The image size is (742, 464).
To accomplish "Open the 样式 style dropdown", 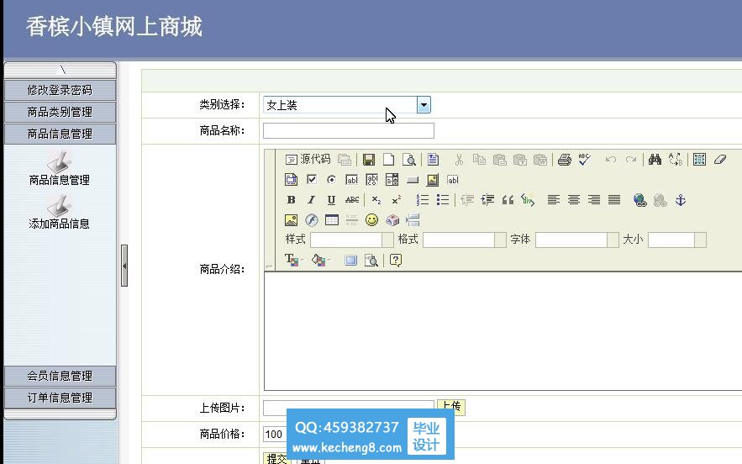I will 351,240.
